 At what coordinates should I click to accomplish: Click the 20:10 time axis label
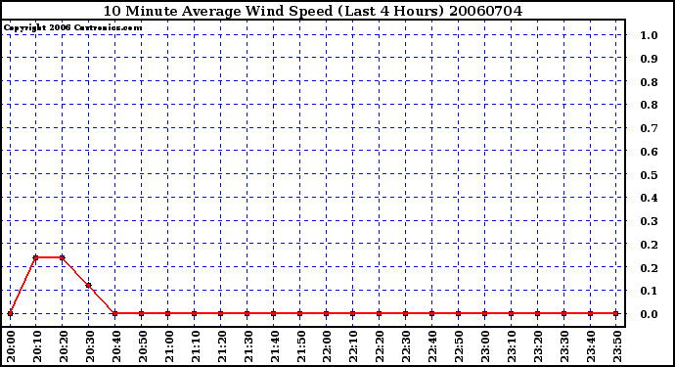coord(36,346)
